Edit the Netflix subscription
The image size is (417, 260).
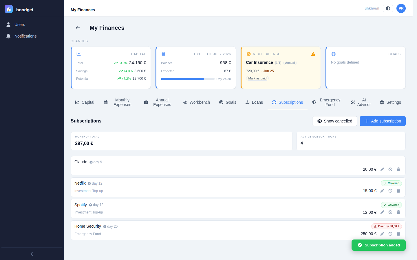click(382, 191)
